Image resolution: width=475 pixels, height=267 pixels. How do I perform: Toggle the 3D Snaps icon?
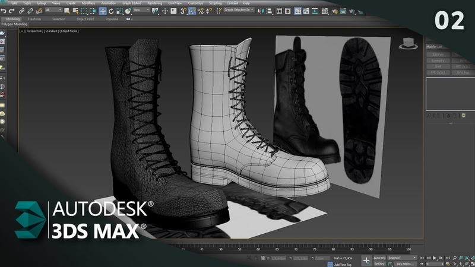[x=183, y=11]
